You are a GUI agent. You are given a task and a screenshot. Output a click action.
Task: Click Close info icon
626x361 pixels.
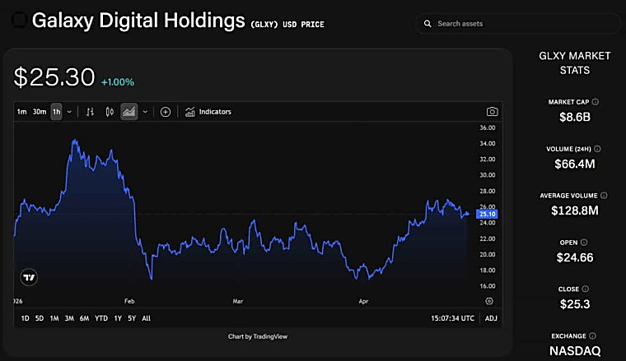click(x=586, y=289)
